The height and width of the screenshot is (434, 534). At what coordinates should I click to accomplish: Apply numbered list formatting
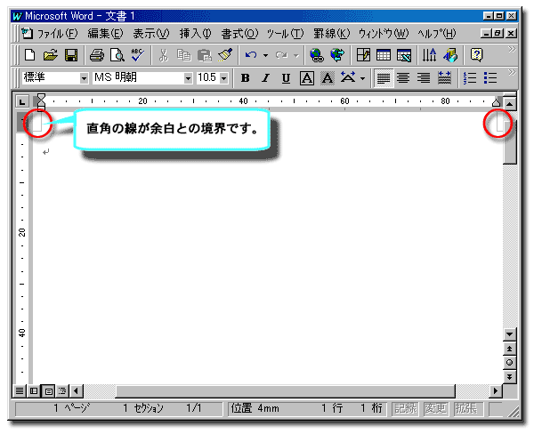470,78
